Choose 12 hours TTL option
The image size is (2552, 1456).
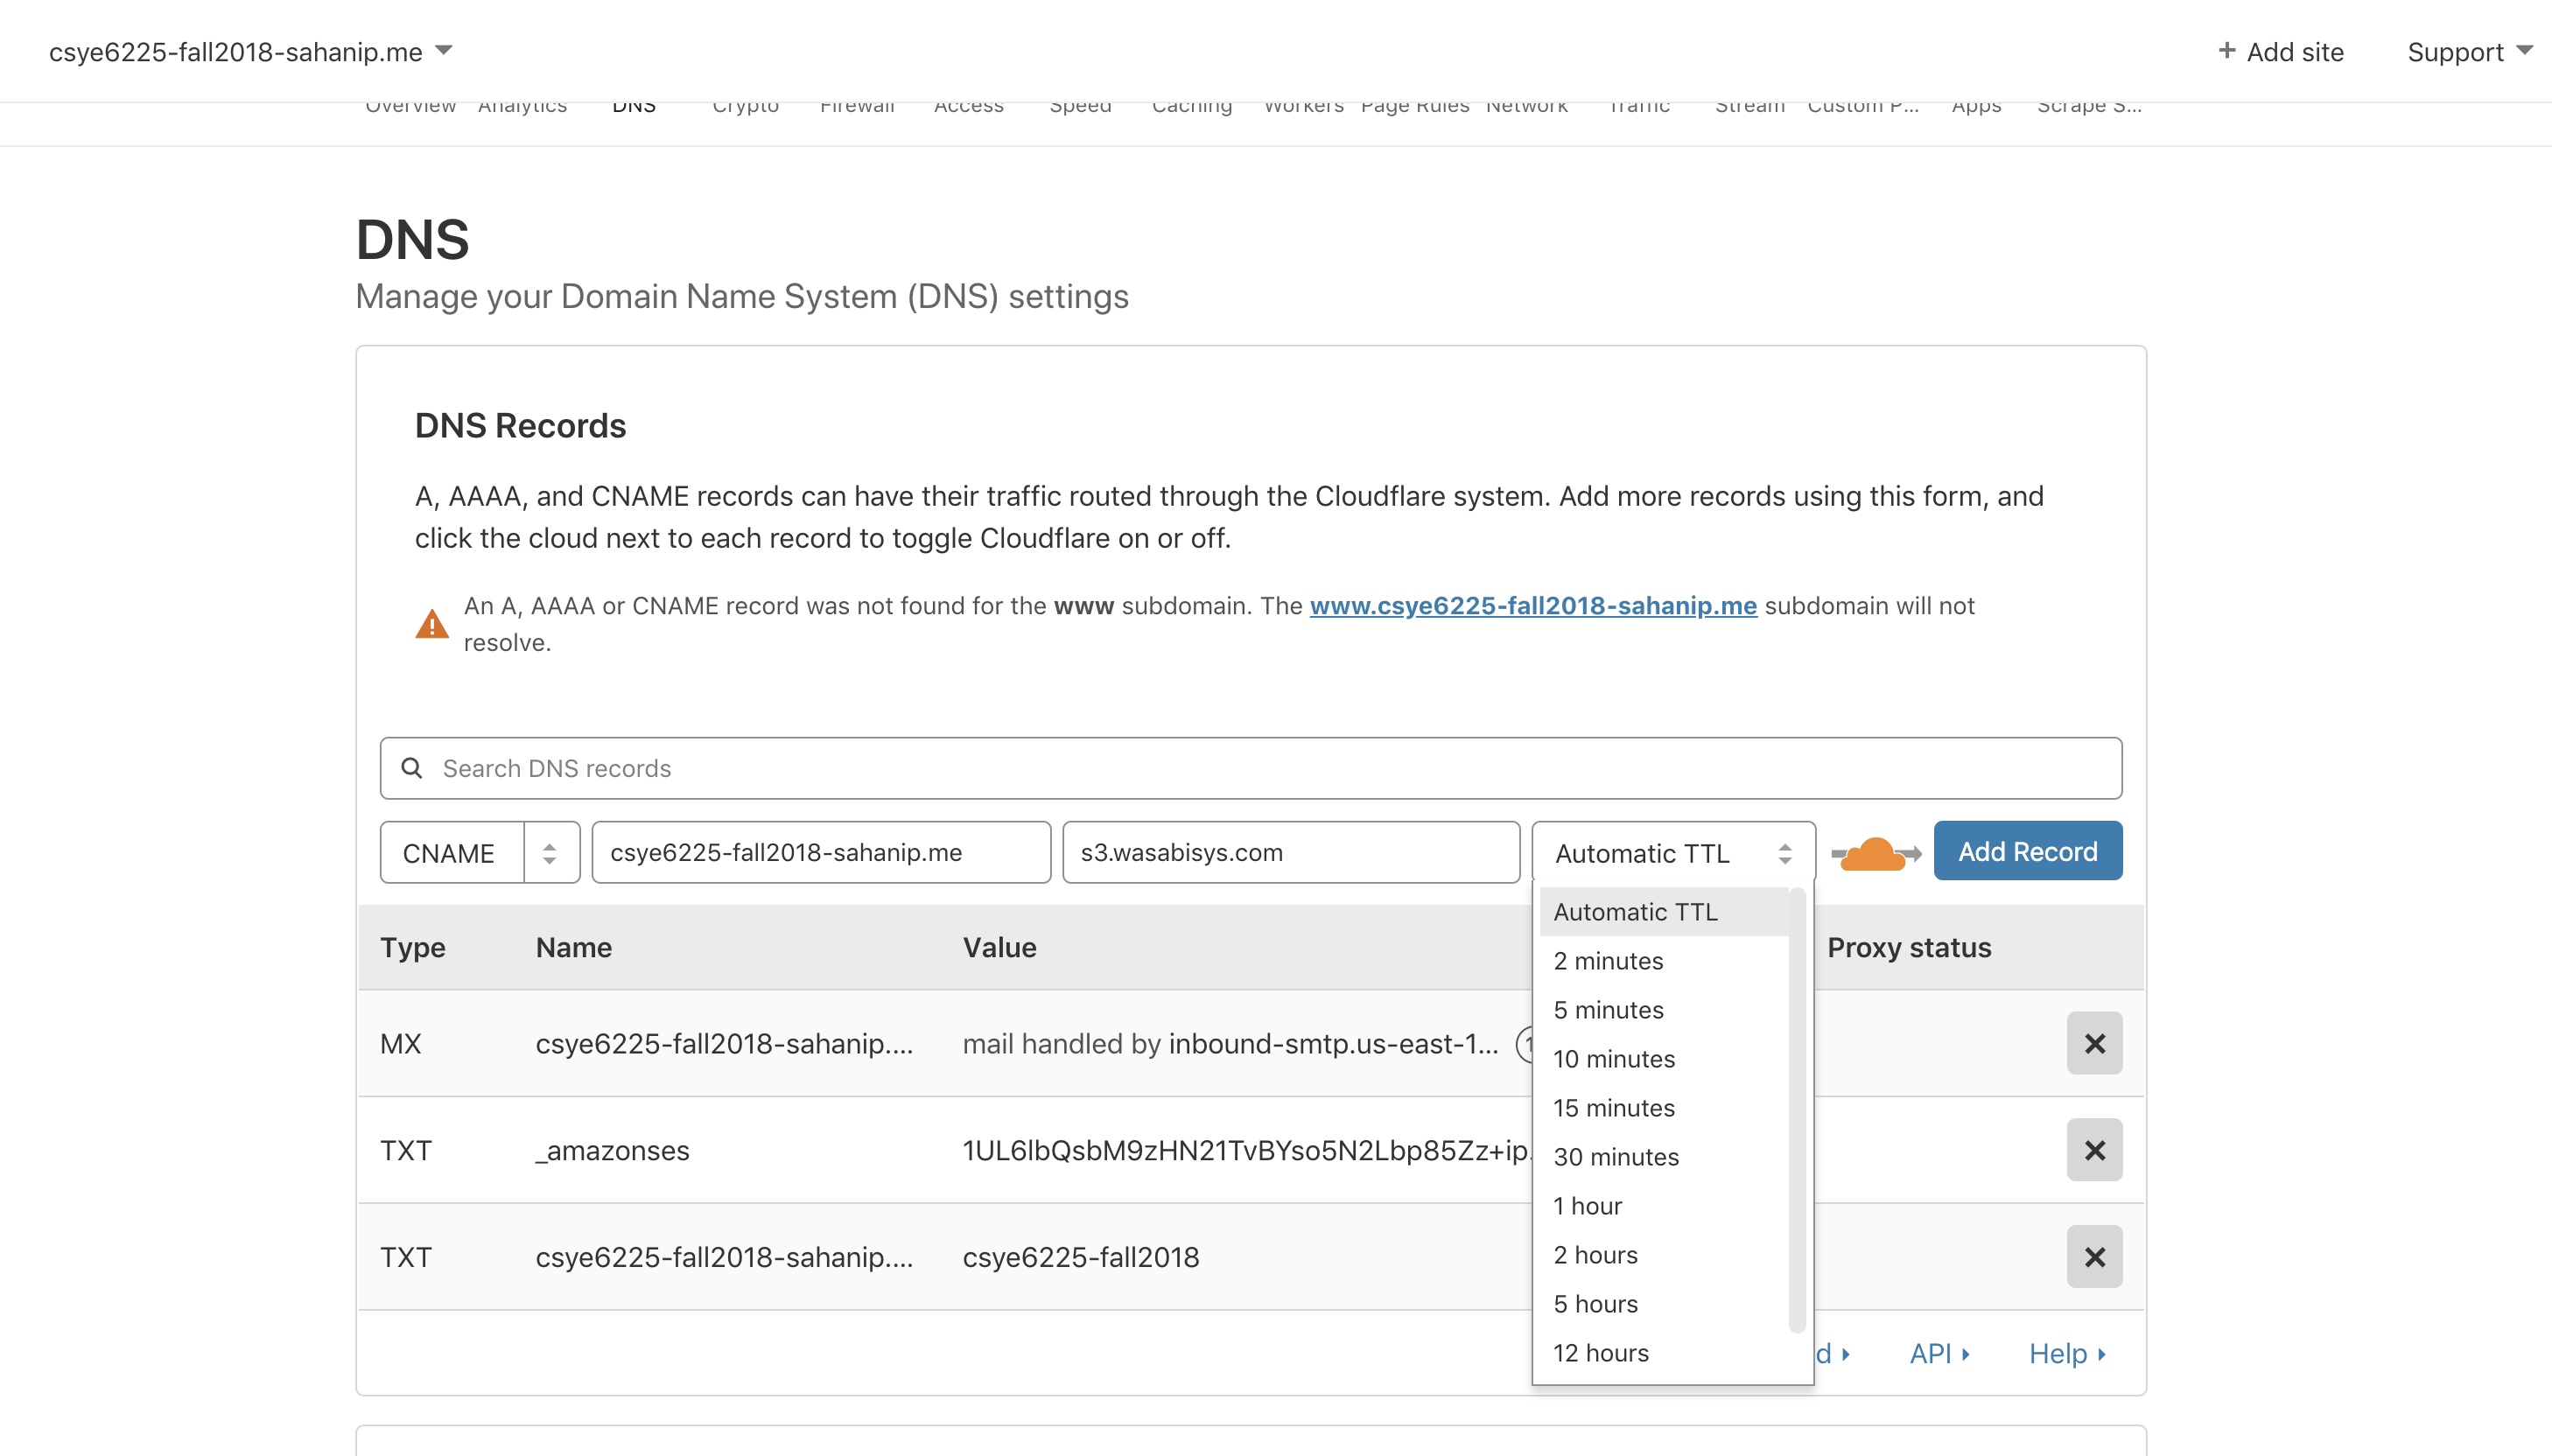coord(1664,1353)
